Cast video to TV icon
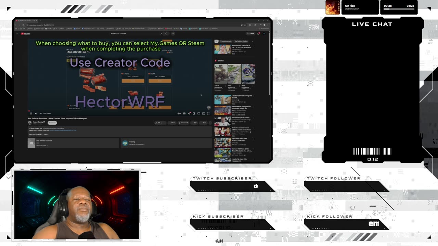 pos(204,113)
